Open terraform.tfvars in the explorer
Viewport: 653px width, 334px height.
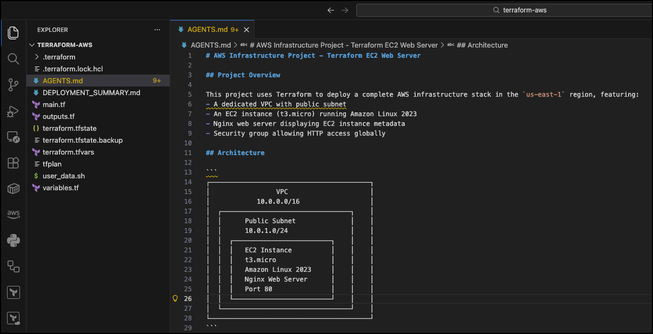pos(68,152)
